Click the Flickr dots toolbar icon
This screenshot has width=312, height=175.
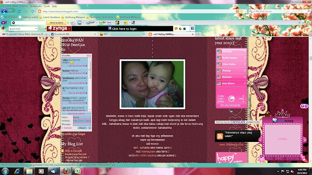click(109, 23)
